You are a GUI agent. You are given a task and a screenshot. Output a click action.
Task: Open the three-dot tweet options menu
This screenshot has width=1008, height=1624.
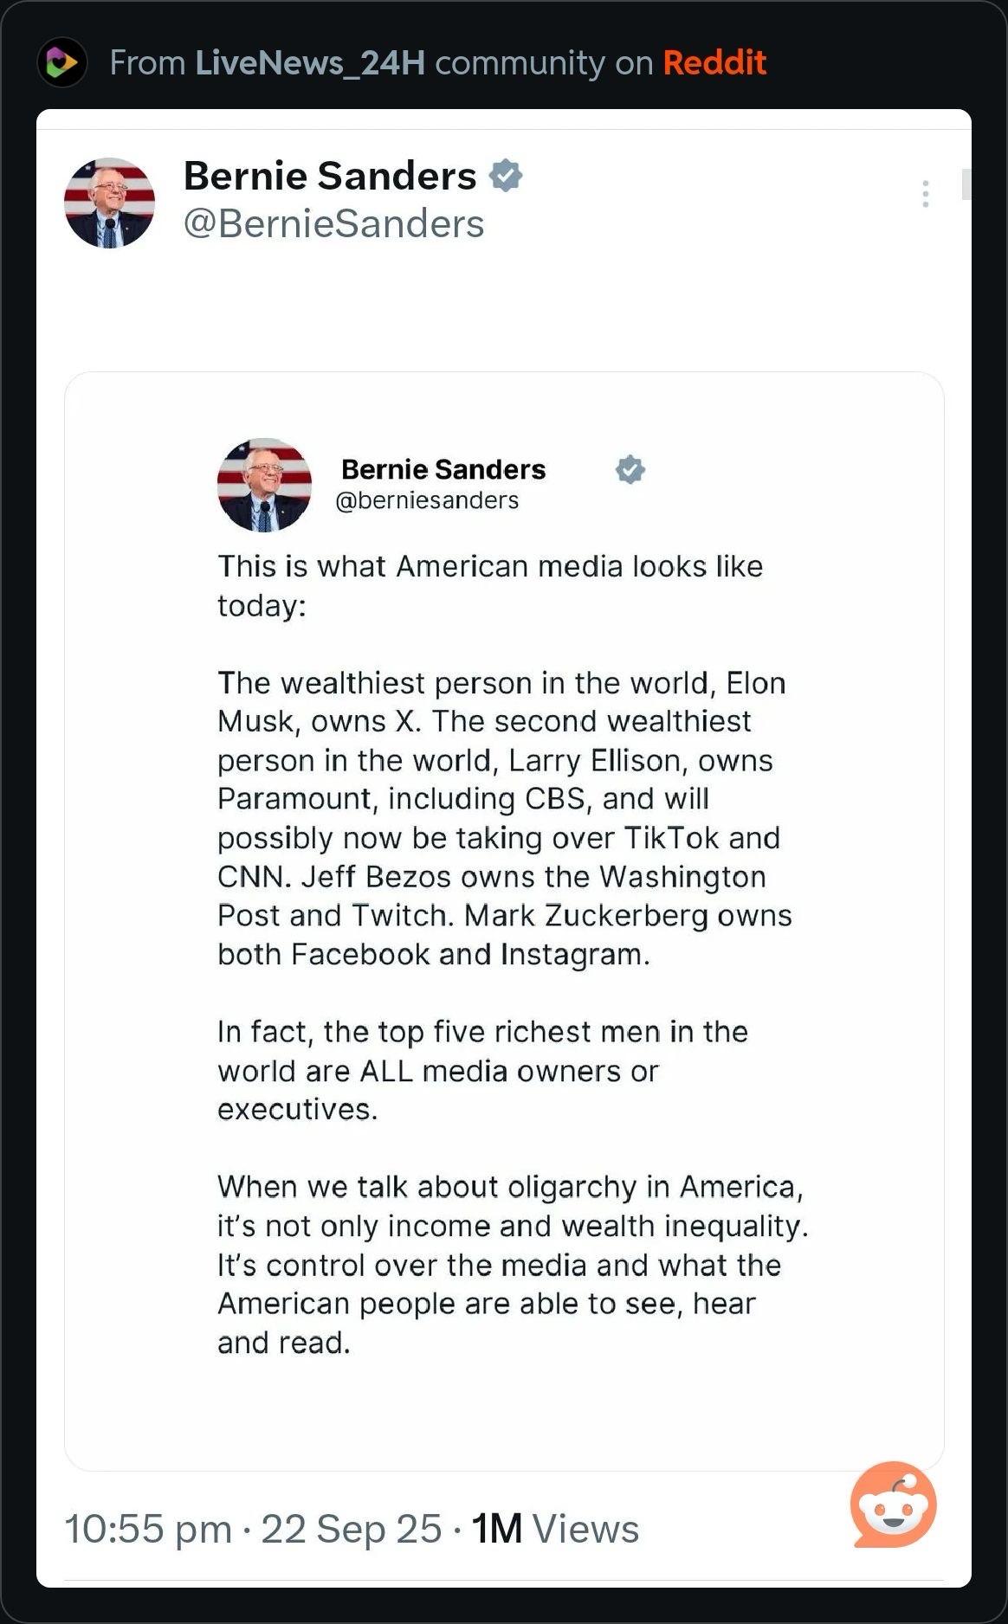[926, 194]
